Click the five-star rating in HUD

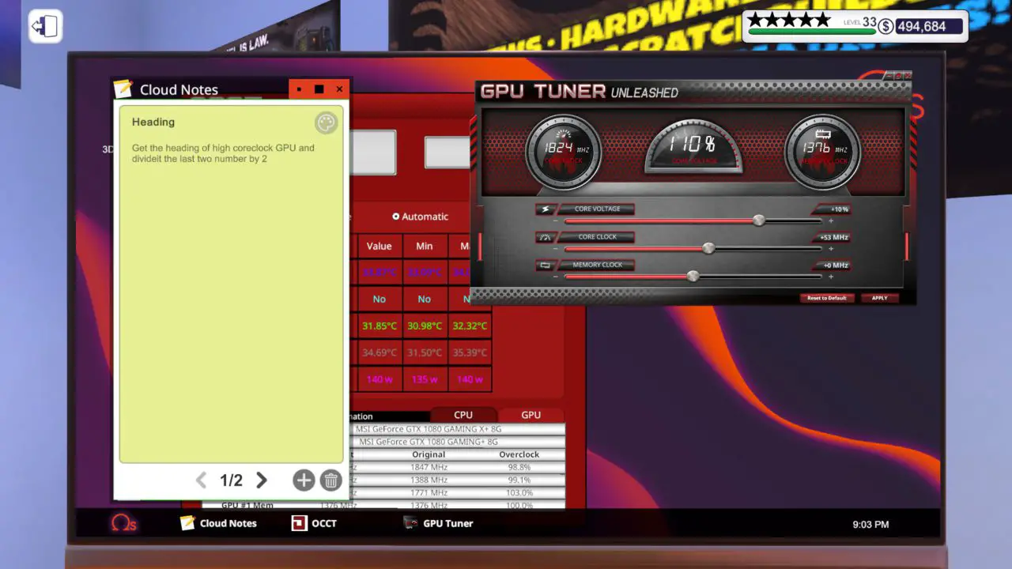pos(789,20)
